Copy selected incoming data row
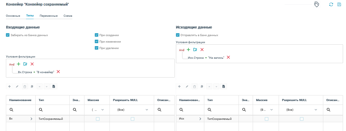This screenshot has width=346, height=131. coord(32,86)
